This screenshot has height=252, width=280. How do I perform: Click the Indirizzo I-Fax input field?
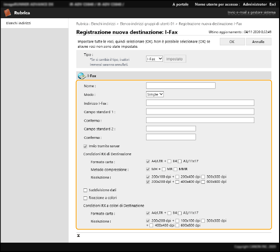pos(200,103)
